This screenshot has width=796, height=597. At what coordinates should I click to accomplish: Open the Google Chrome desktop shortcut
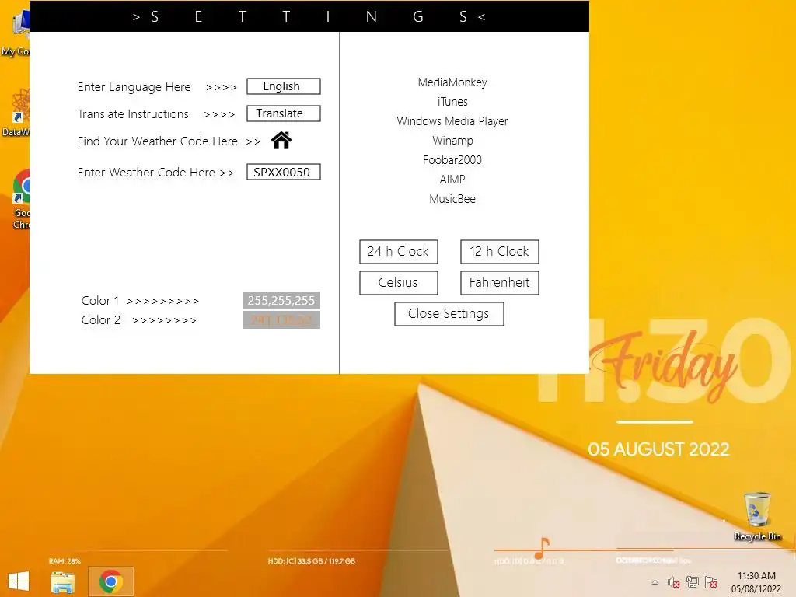pyautogui.click(x=21, y=199)
